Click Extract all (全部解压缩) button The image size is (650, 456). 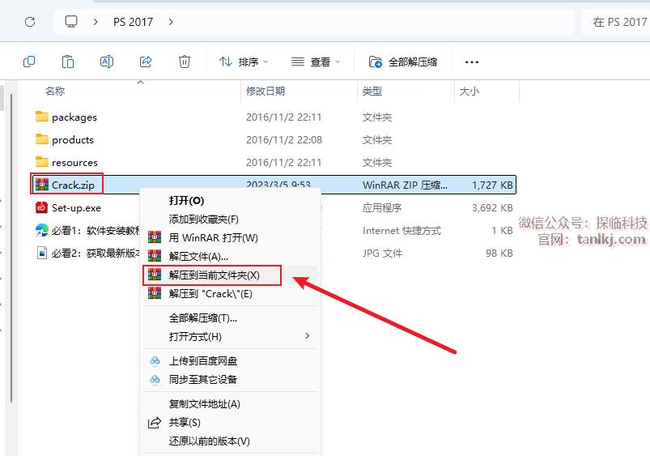tap(403, 62)
